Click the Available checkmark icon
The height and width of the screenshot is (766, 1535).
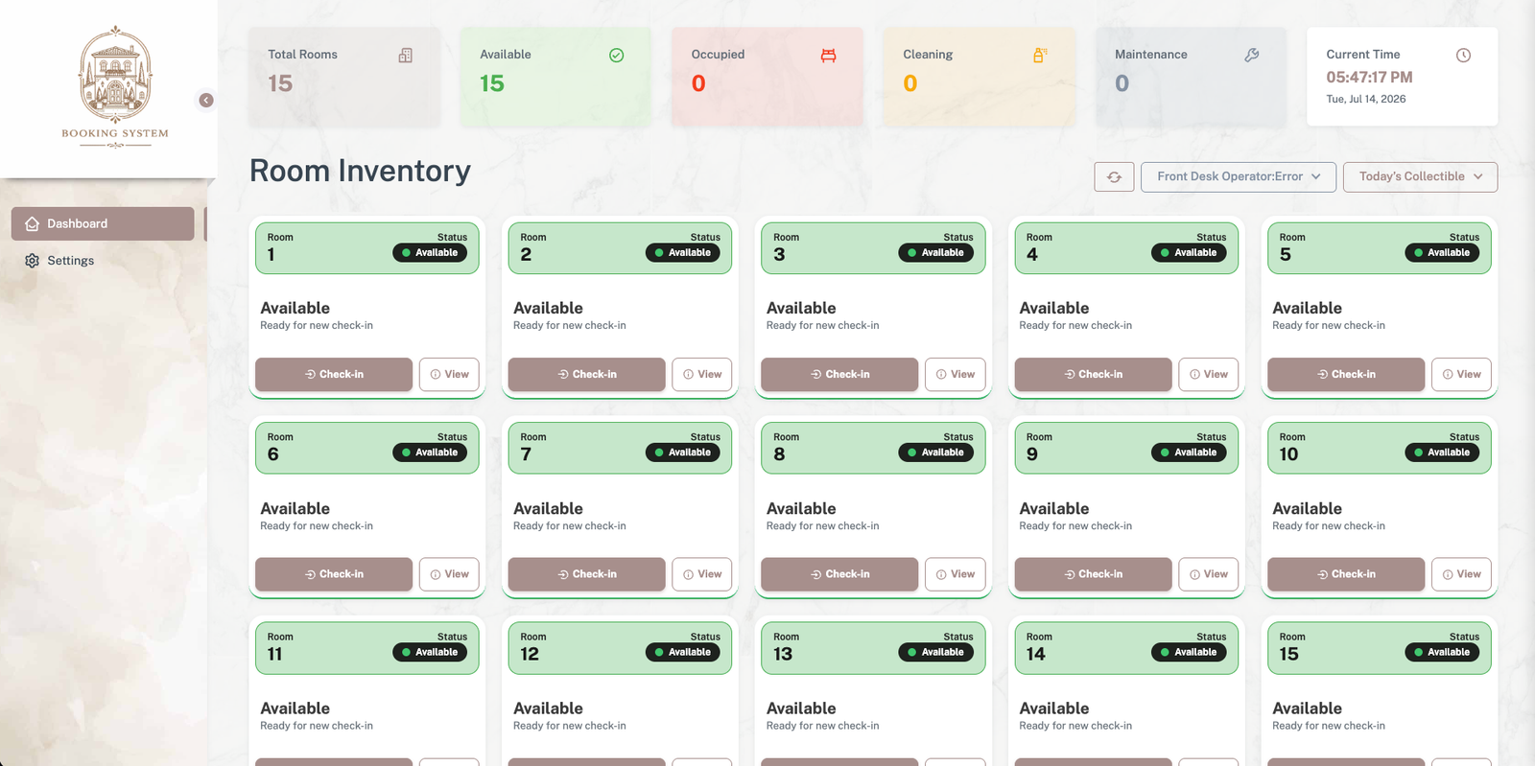pyautogui.click(x=617, y=56)
